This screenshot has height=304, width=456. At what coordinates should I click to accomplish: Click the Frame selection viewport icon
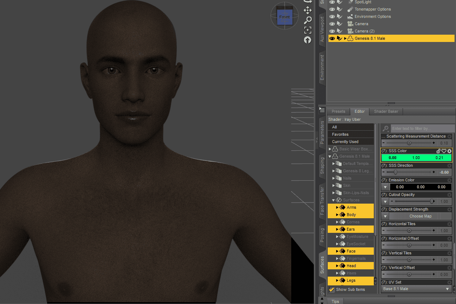308,30
